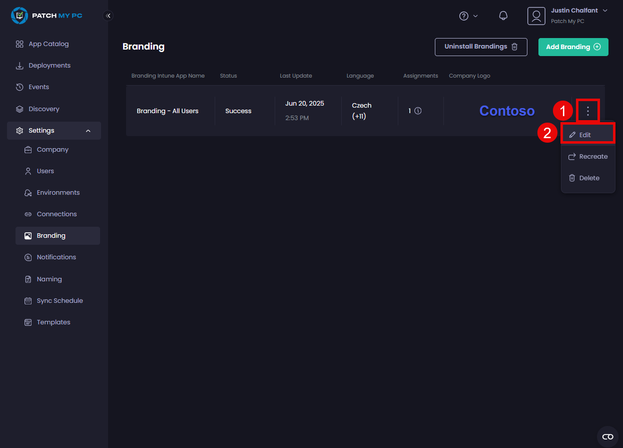Open Sync Schedule settings

click(60, 301)
